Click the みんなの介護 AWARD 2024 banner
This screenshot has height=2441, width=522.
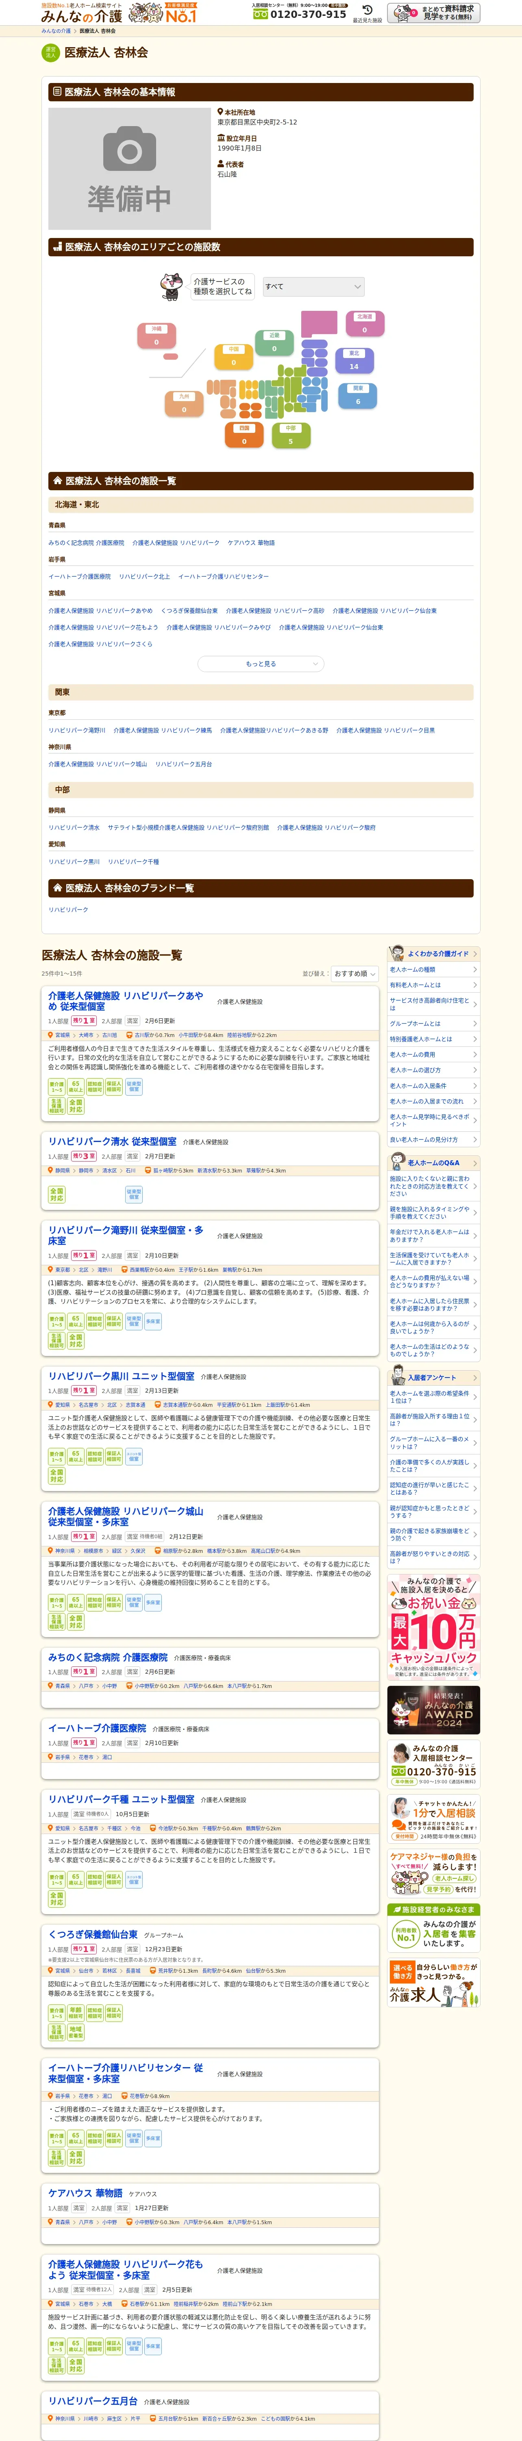coord(434,1710)
